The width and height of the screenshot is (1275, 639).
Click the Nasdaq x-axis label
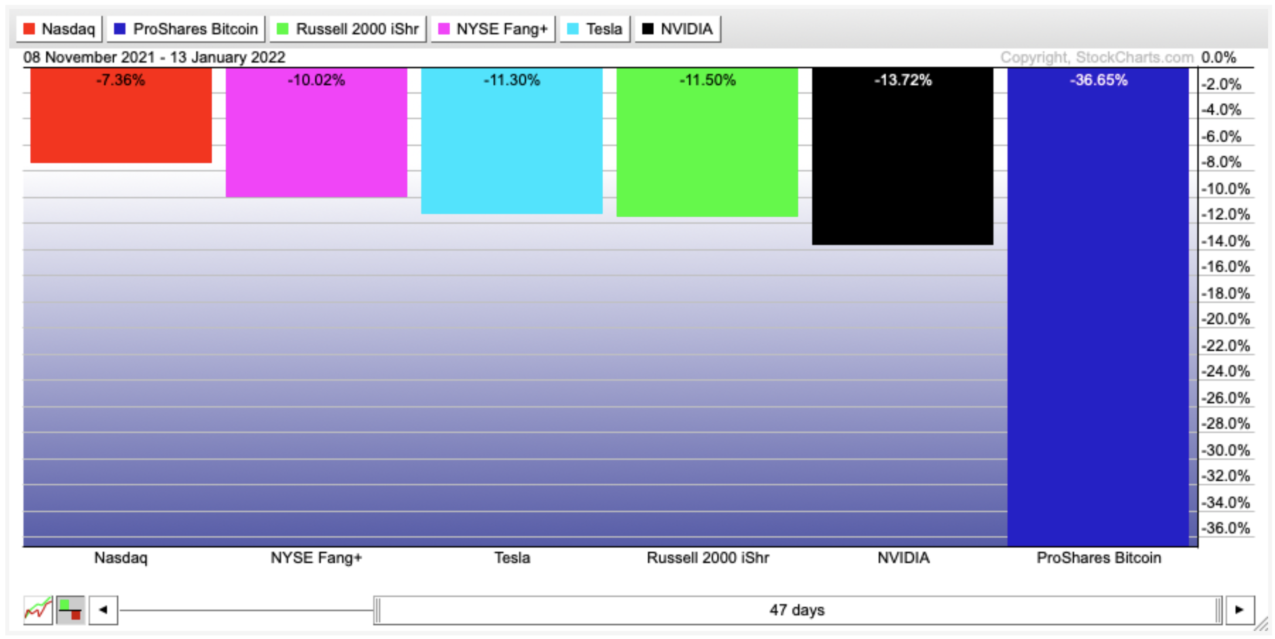(x=121, y=558)
